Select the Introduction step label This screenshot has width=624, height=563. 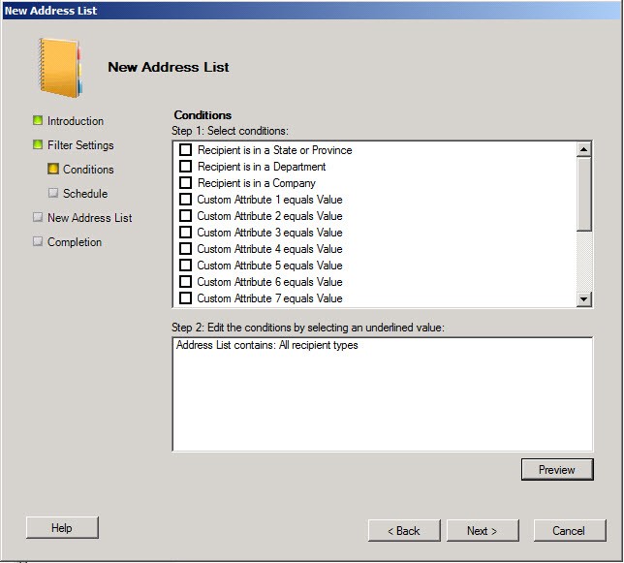[76, 121]
